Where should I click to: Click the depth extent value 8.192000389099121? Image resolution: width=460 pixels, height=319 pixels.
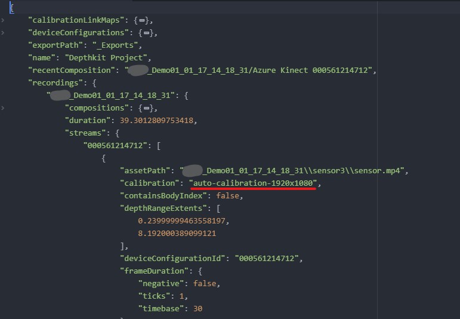coord(177,234)
